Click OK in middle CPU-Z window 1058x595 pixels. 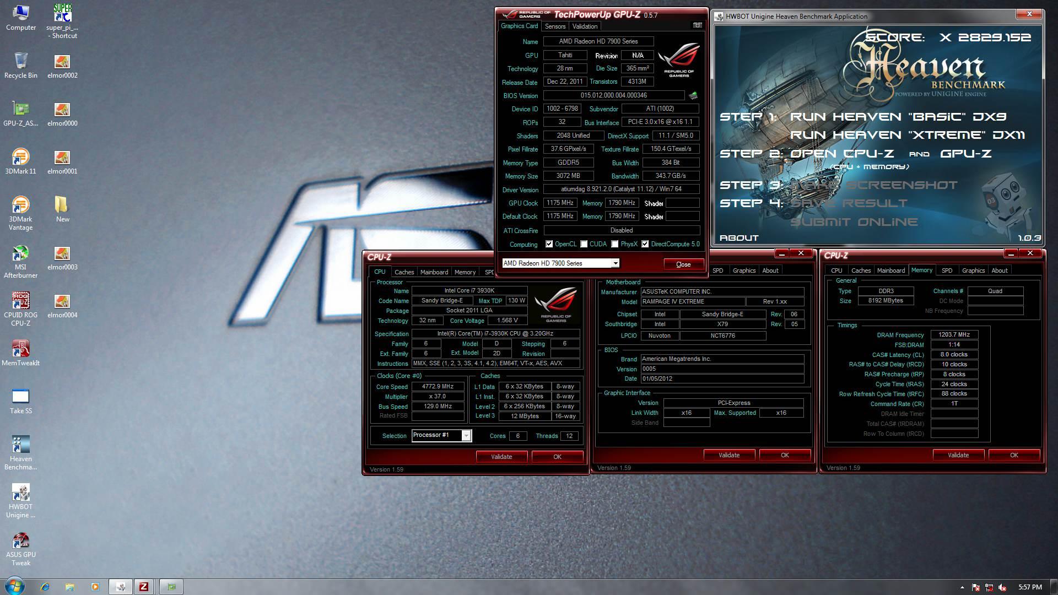pyautogui.click(x=785, y=455)
